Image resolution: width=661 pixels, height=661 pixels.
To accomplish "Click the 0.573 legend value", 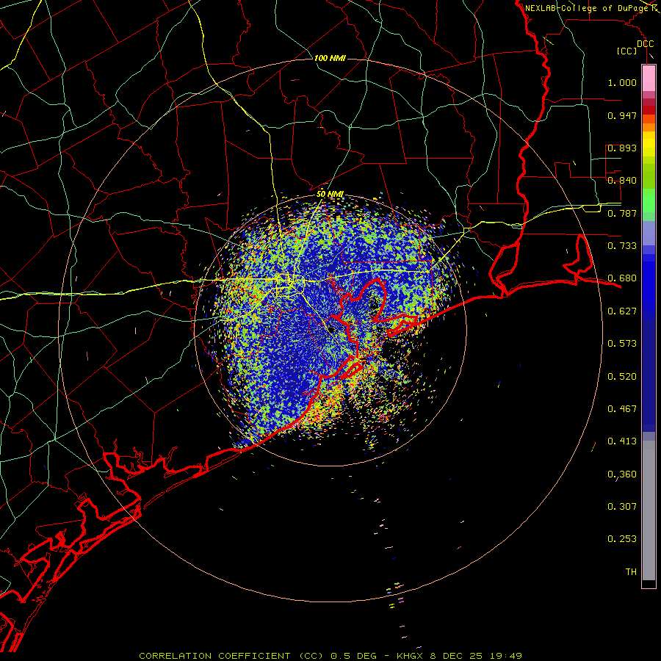I will click(x=622, y=344).
